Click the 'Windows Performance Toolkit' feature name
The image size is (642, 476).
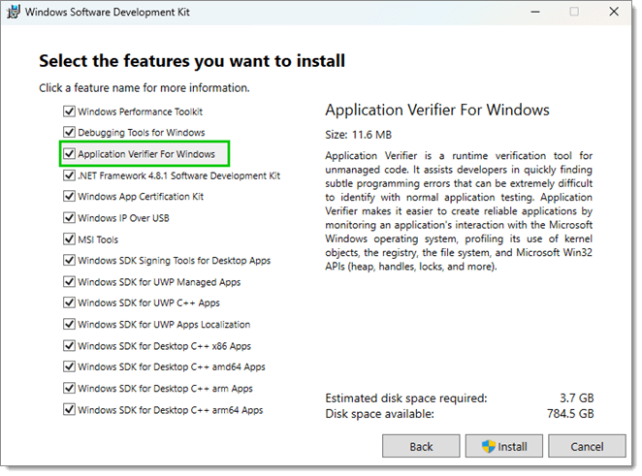[140, 111]
